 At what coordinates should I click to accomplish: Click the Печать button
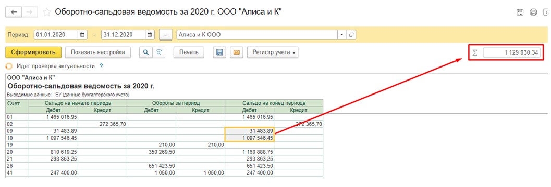(x=189, y=52)
